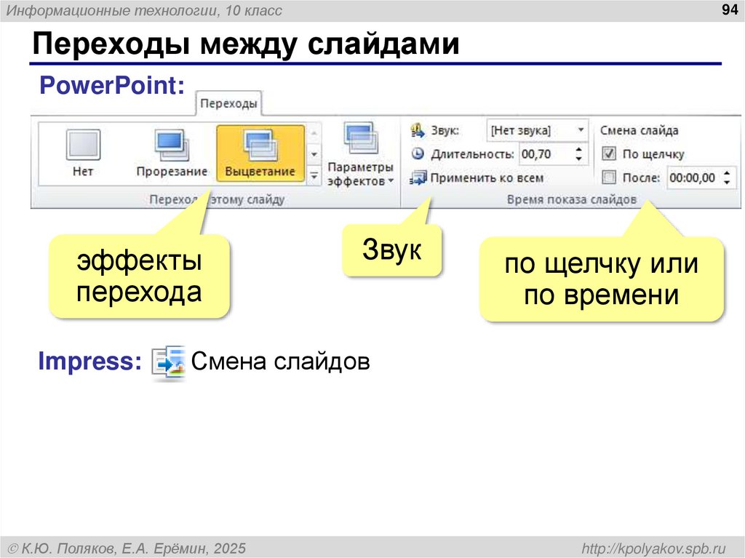Increase the duration with the up stepper arrow
745x558 pixels.
578,149
